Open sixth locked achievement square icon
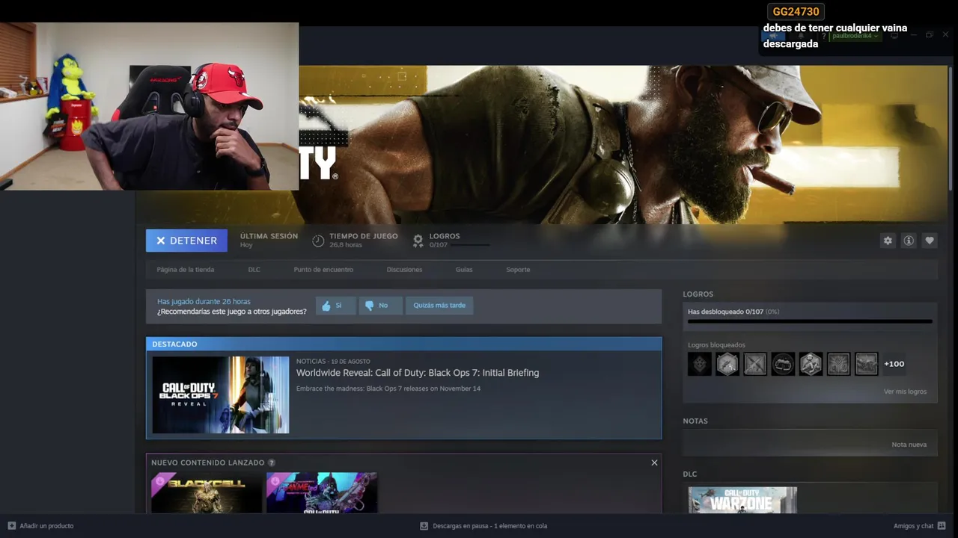The image size is (958, 538). [x=838, y=364]
